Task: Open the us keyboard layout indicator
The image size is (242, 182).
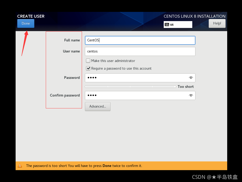Action: (178, 25)
